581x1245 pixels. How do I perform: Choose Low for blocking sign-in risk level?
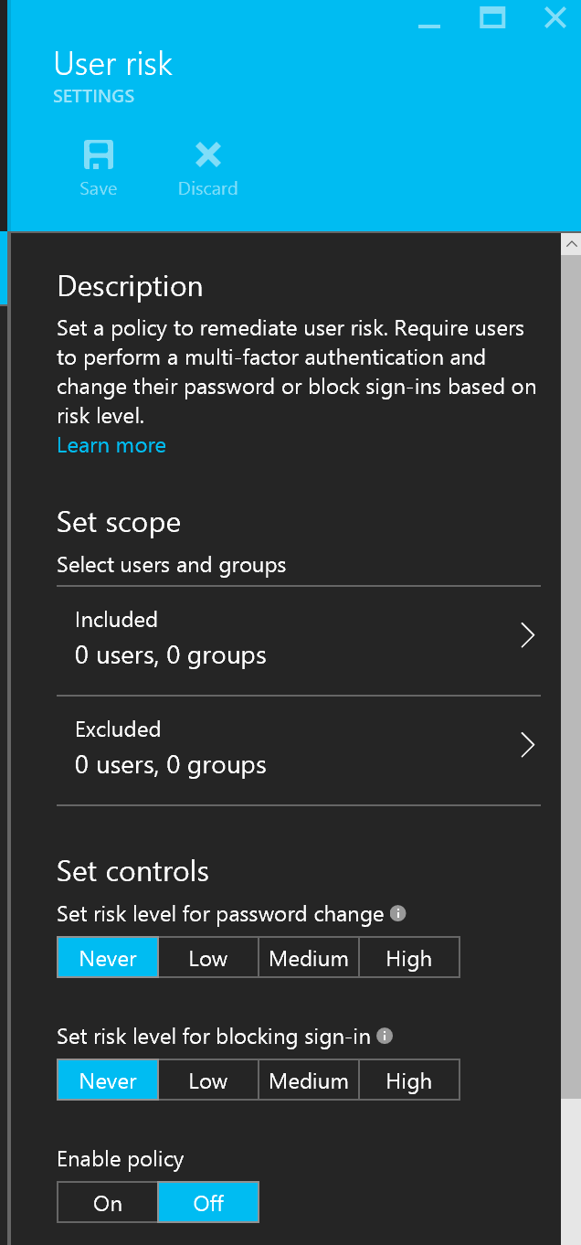[x=208, y=1081]
